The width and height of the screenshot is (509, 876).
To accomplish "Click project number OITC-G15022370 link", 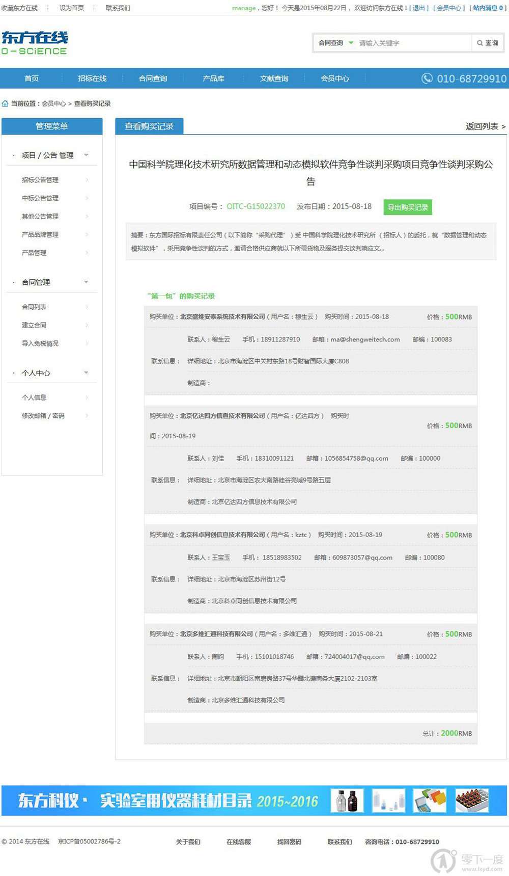I will click(x=256, y=206).
